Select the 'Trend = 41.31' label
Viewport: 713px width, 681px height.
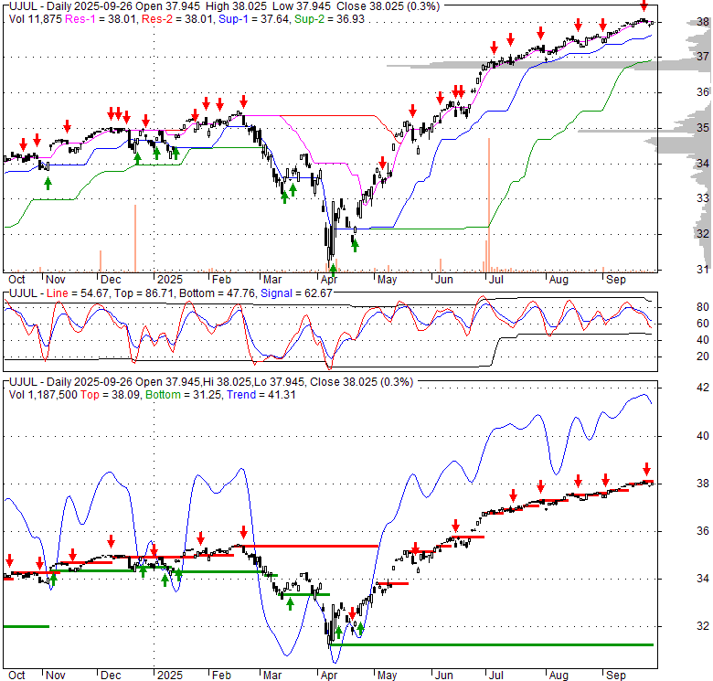click(261, 395)
